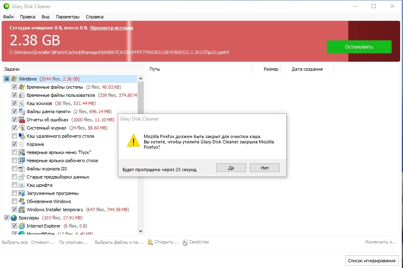Screen dimensions: 403x268
Task: Select the Системный журнал row text
Action: [47, 128]
